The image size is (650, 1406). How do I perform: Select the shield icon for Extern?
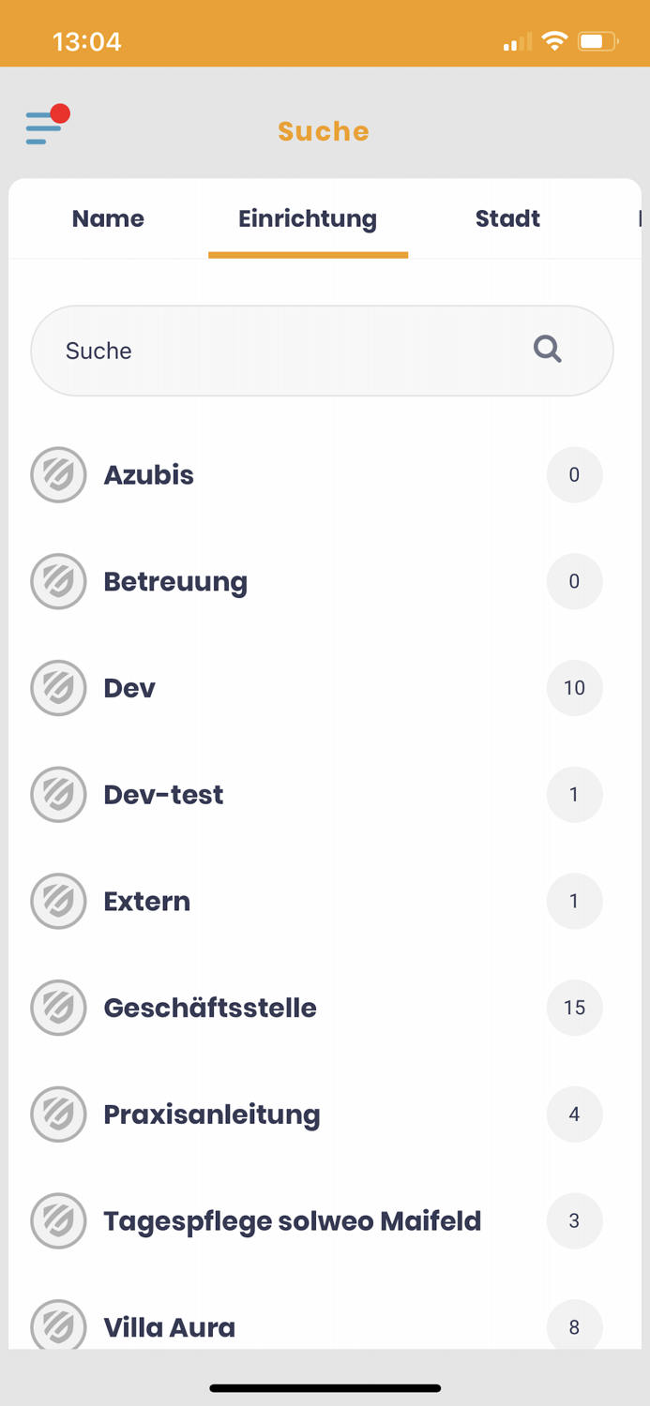(x=58, y=901)
